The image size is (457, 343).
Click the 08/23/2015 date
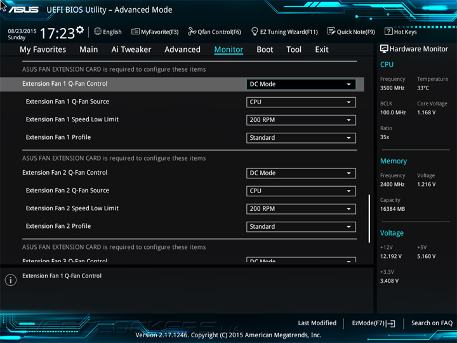pos(22,31)
